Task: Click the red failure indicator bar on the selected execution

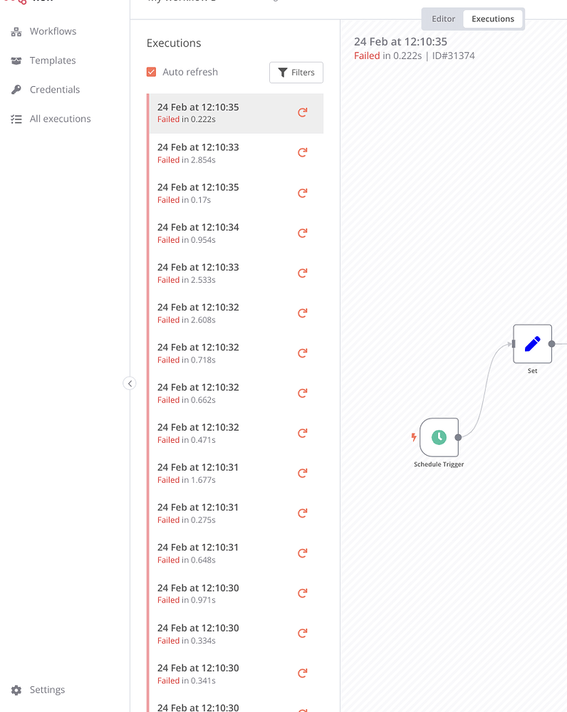Action: (x=148, y=112)
